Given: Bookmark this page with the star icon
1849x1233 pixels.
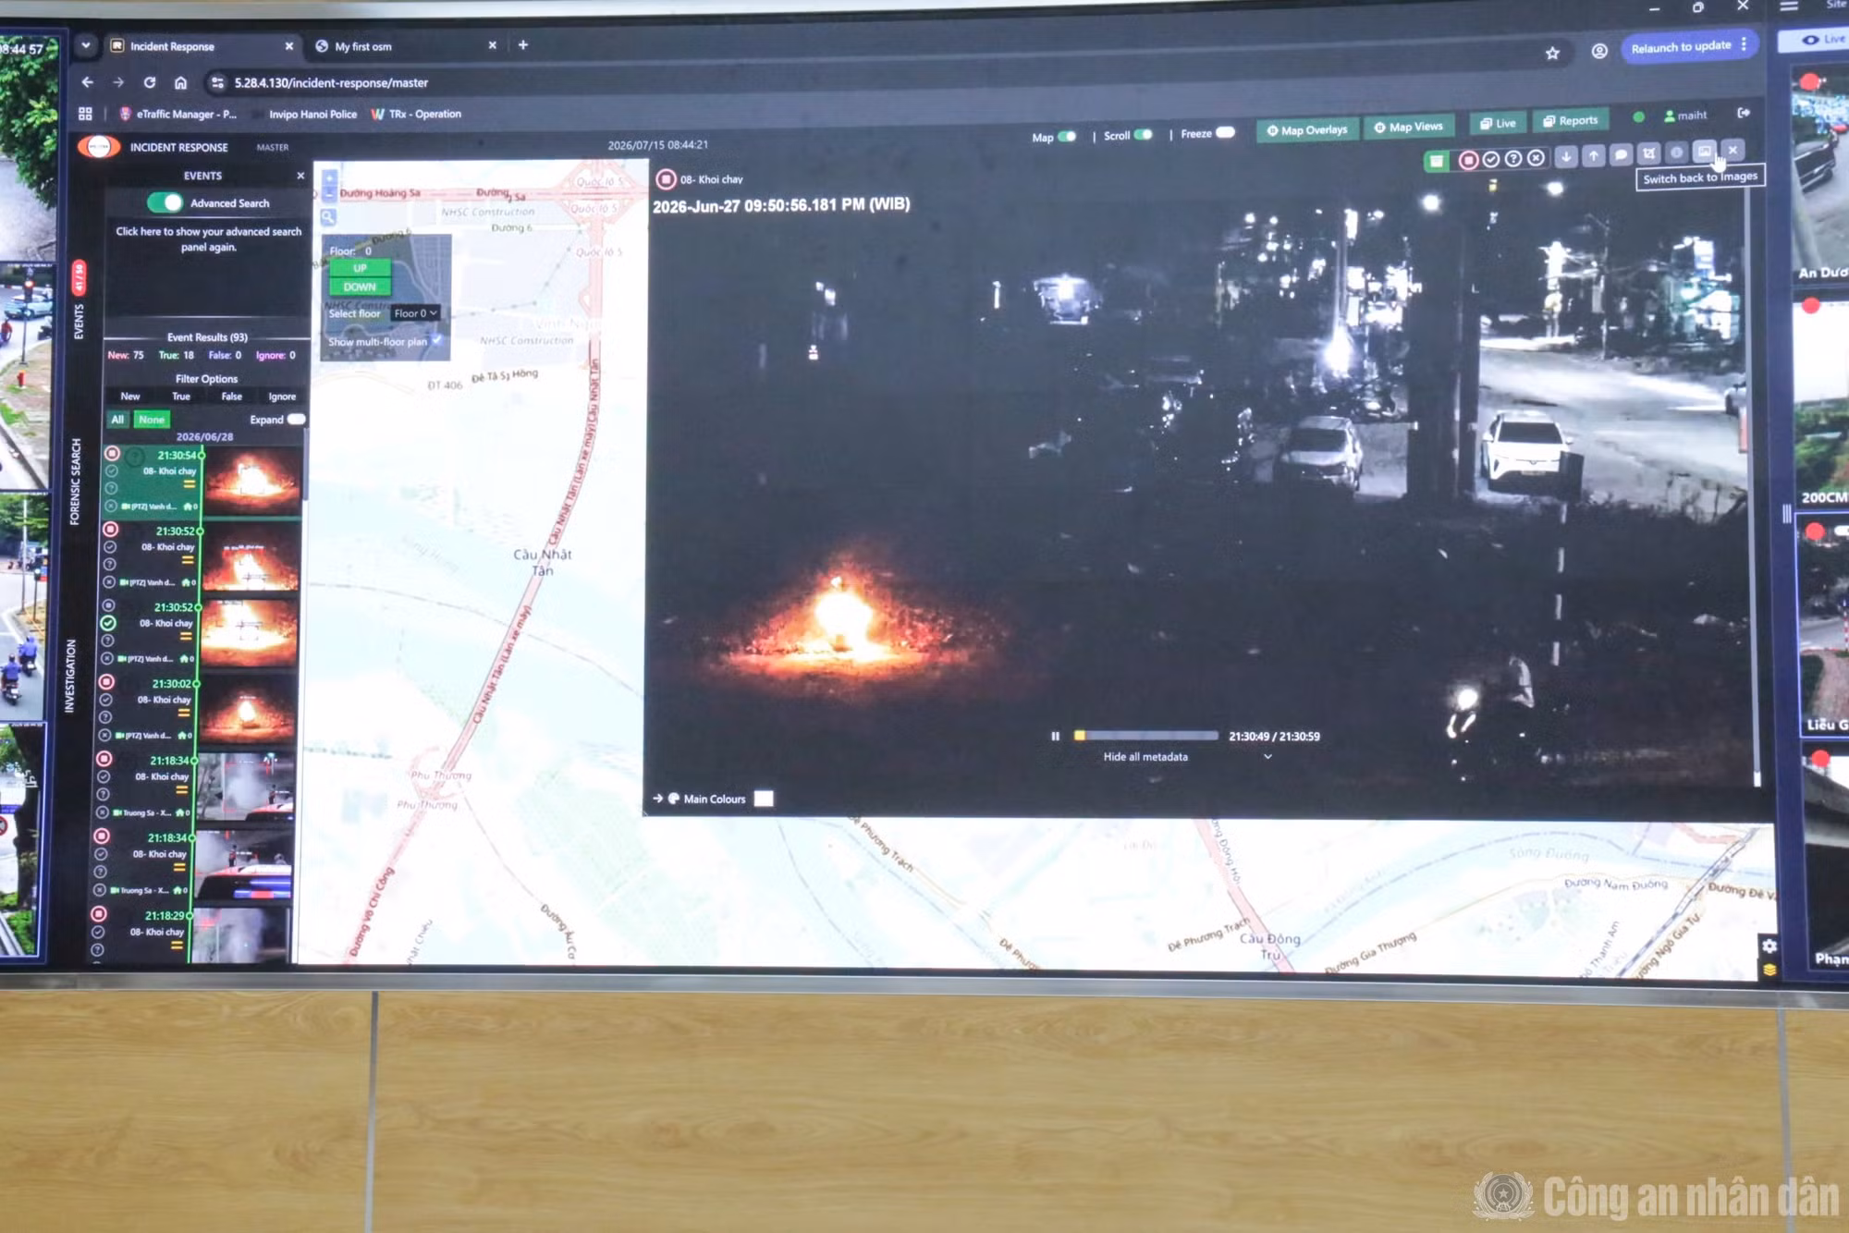Looking at the screenshot, I should coord(1552,53).
